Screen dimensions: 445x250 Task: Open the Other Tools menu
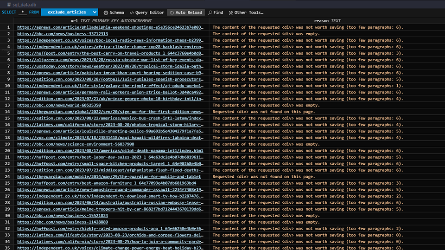click(246, 12)
